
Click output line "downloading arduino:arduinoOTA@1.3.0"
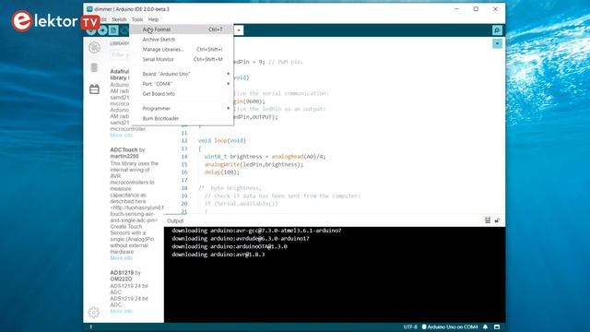point(230,246)
